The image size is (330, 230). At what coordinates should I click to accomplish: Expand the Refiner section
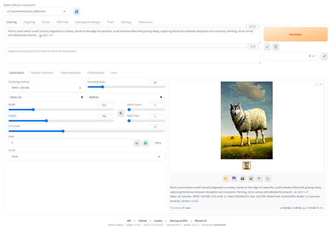click(126, 97)
